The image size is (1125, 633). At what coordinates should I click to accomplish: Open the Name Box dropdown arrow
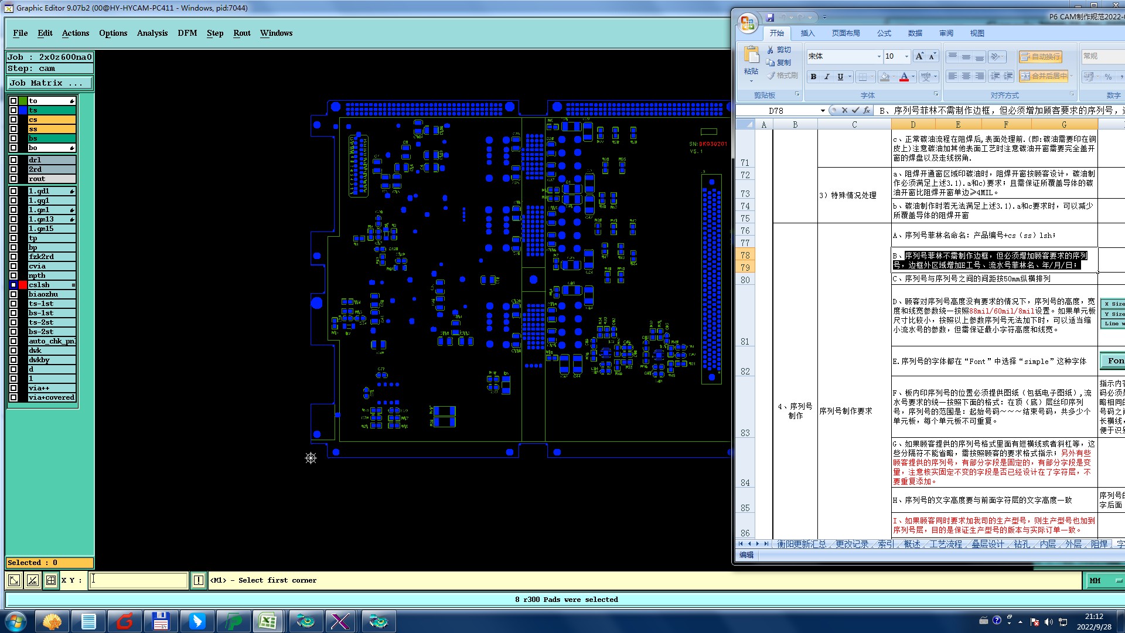[823, 111]
